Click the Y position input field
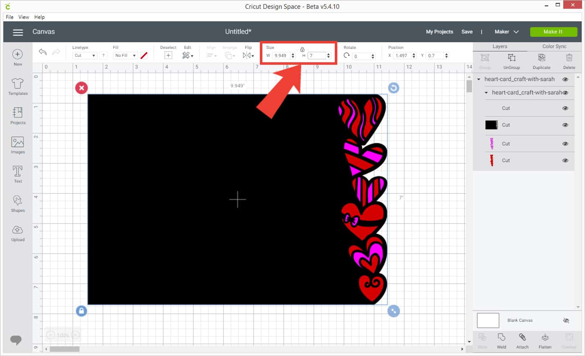Viewport: 585px width, 356px height. (x=435, y=56)
